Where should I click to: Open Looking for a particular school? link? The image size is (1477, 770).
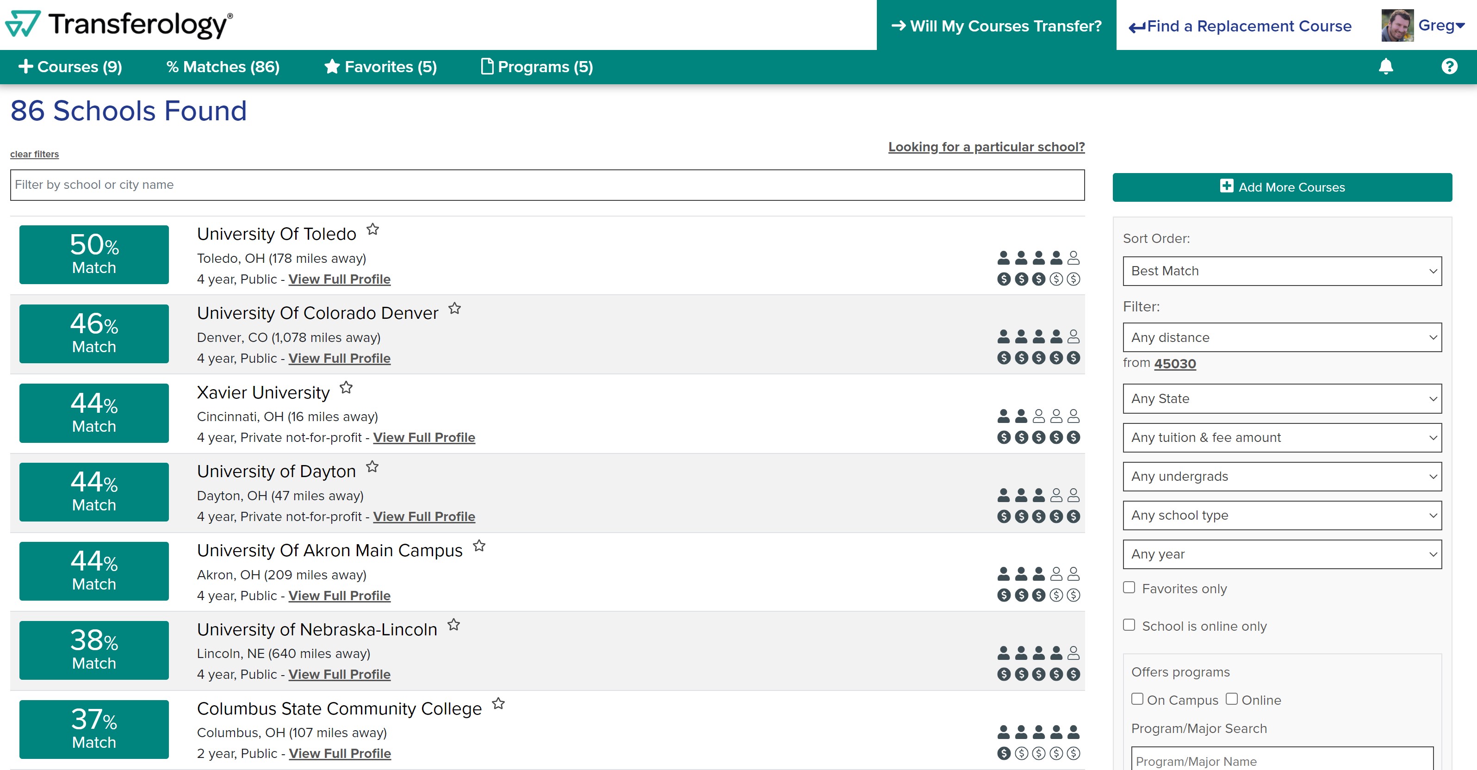[x=986, y=147]
